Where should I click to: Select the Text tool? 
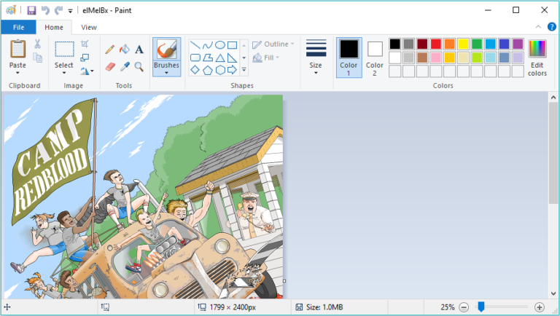[x=139, y=50]
